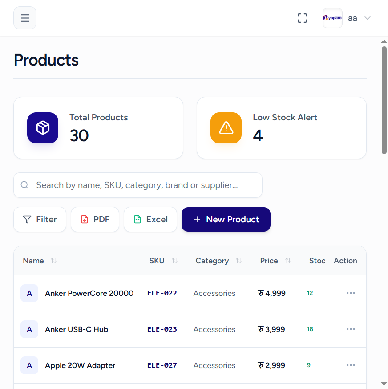This screenshot has height=389, width=388.
Task: Click the Action column header
Action: click(x=345, y=261)
